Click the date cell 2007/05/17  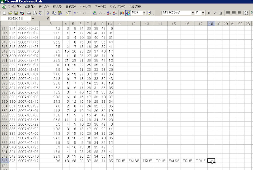coord(28,161)
